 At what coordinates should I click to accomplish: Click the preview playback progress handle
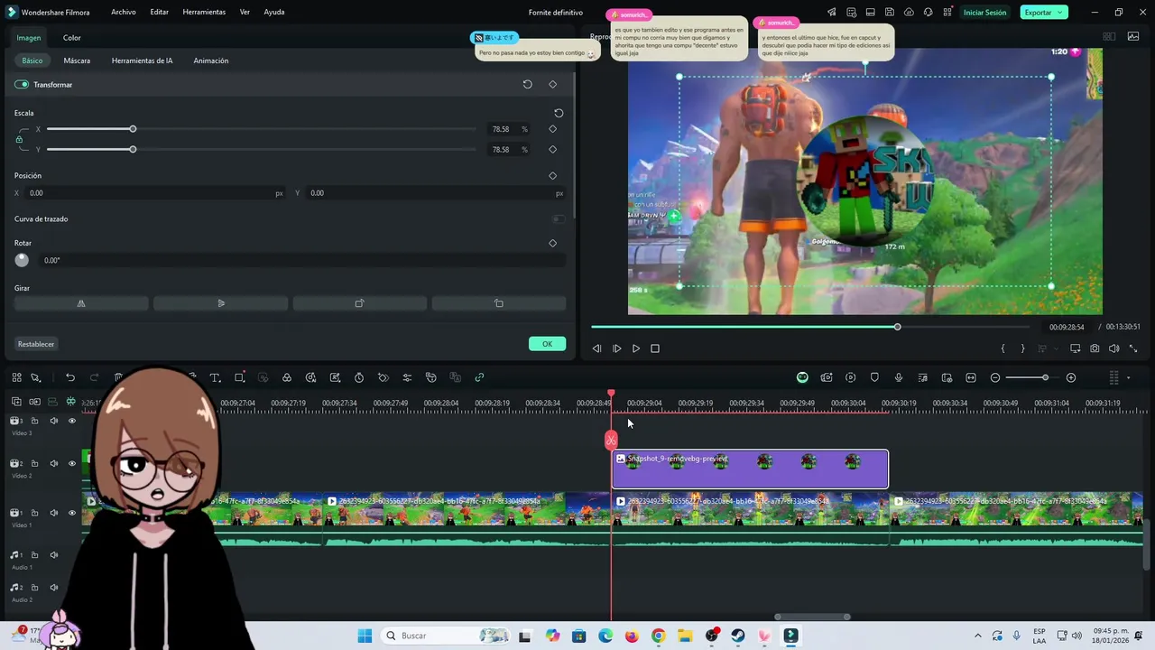pyautogui.click(x=897, y=327)
